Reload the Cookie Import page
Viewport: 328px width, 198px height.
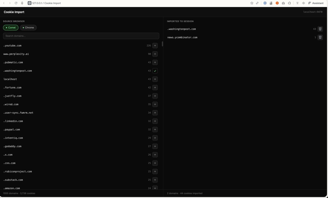coord(16,3)
